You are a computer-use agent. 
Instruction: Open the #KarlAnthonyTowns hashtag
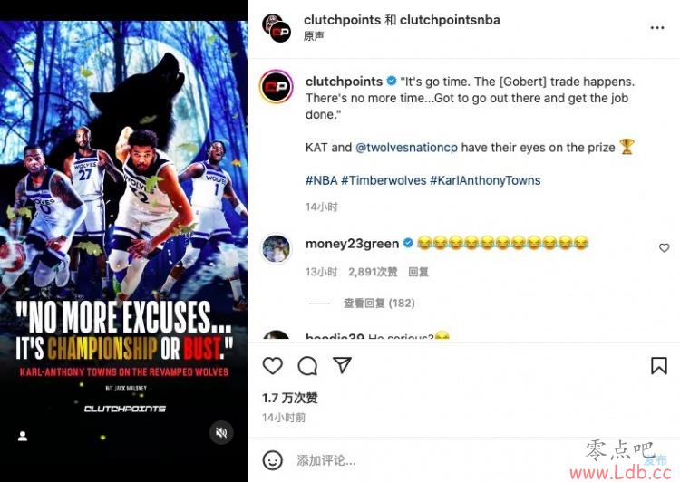(485, 180)
